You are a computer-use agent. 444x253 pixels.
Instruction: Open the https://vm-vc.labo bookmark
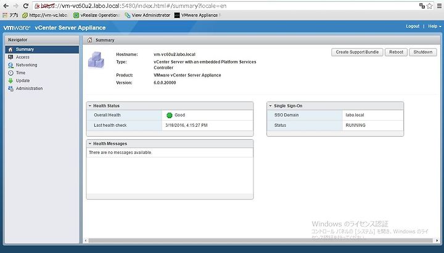(45, 15)
